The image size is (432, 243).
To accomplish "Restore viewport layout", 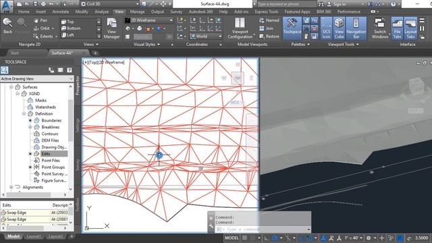I will coord(269,36).
